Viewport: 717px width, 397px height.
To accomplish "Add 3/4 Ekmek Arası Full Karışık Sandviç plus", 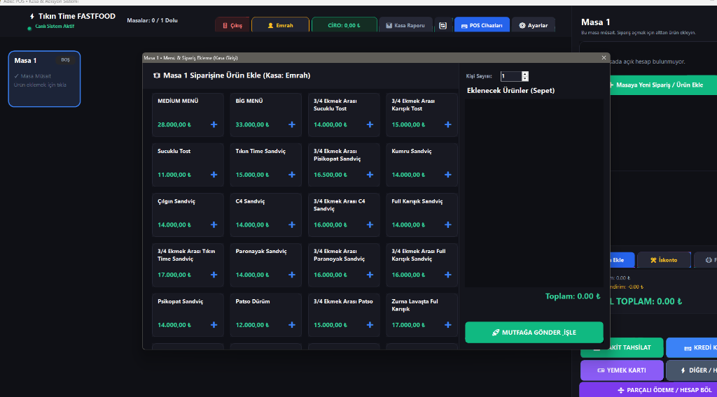I will (x=447, y=275).
